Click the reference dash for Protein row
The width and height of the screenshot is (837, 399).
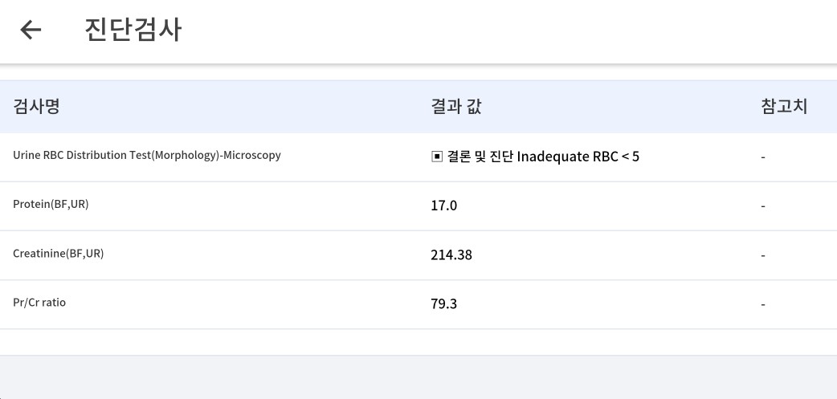(x=763, y=206)
